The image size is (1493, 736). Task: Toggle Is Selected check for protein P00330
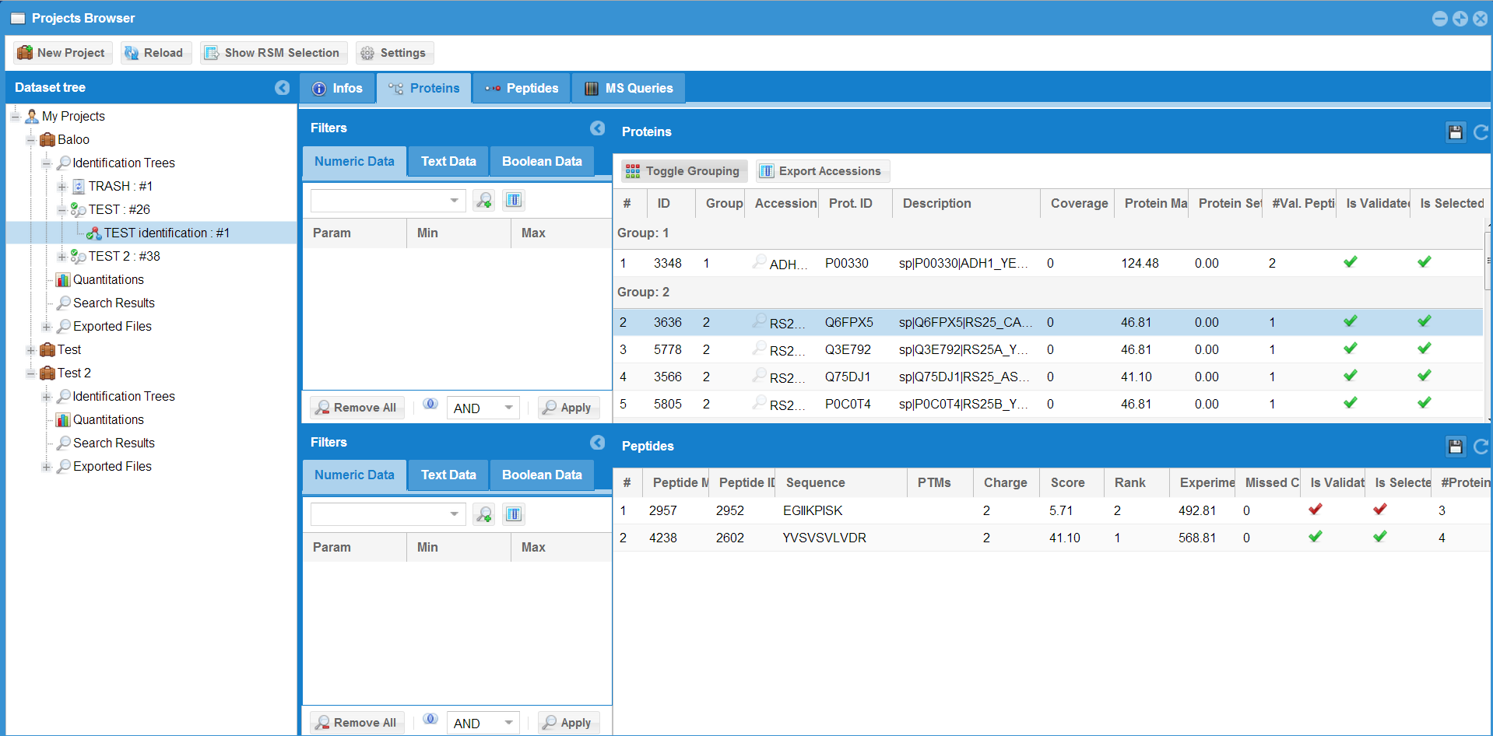click(x=1424, y=262)
